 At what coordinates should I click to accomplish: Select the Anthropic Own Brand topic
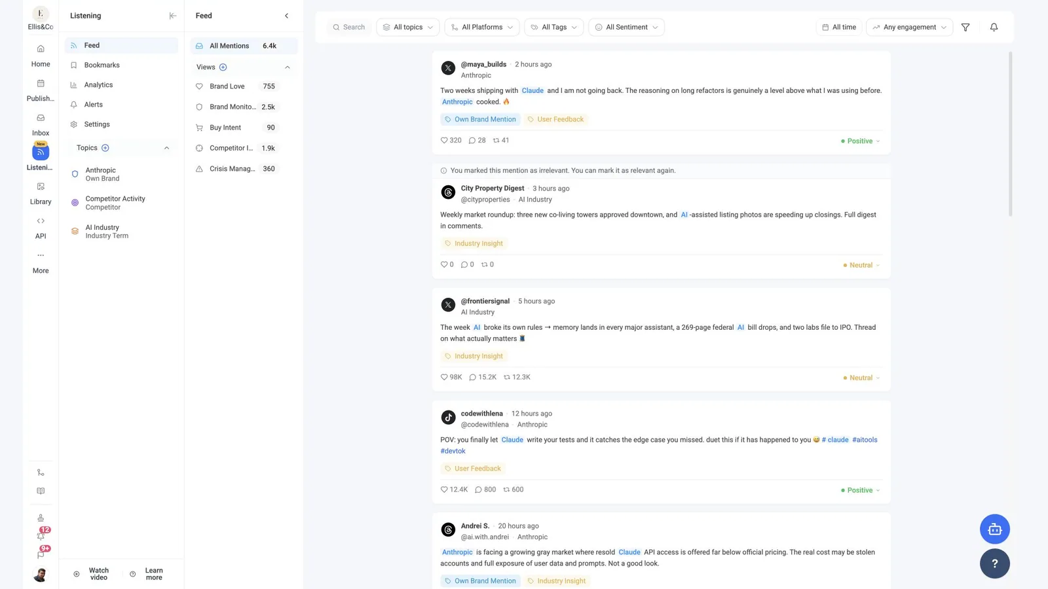click(121, 174)
